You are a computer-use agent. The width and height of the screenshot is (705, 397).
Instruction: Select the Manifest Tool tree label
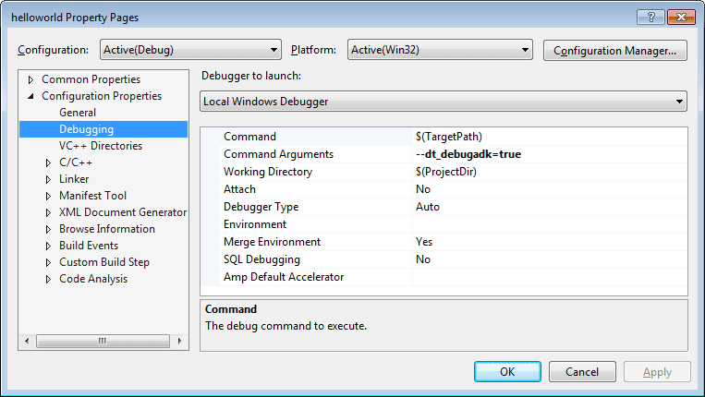(92, 196)
